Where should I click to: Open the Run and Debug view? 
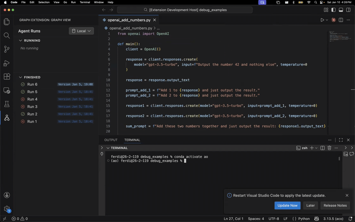(7, 63)
